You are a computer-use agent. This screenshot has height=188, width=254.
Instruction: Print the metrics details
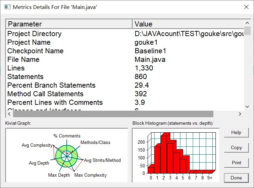236,163
